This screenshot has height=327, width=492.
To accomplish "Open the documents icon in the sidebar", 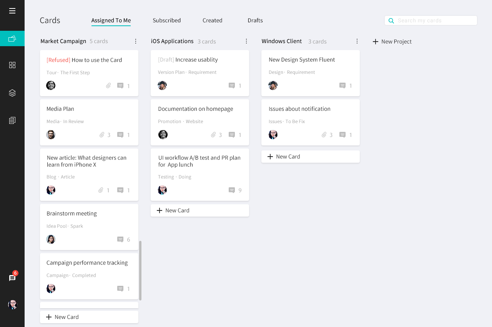I will click(x=12, y=120).
